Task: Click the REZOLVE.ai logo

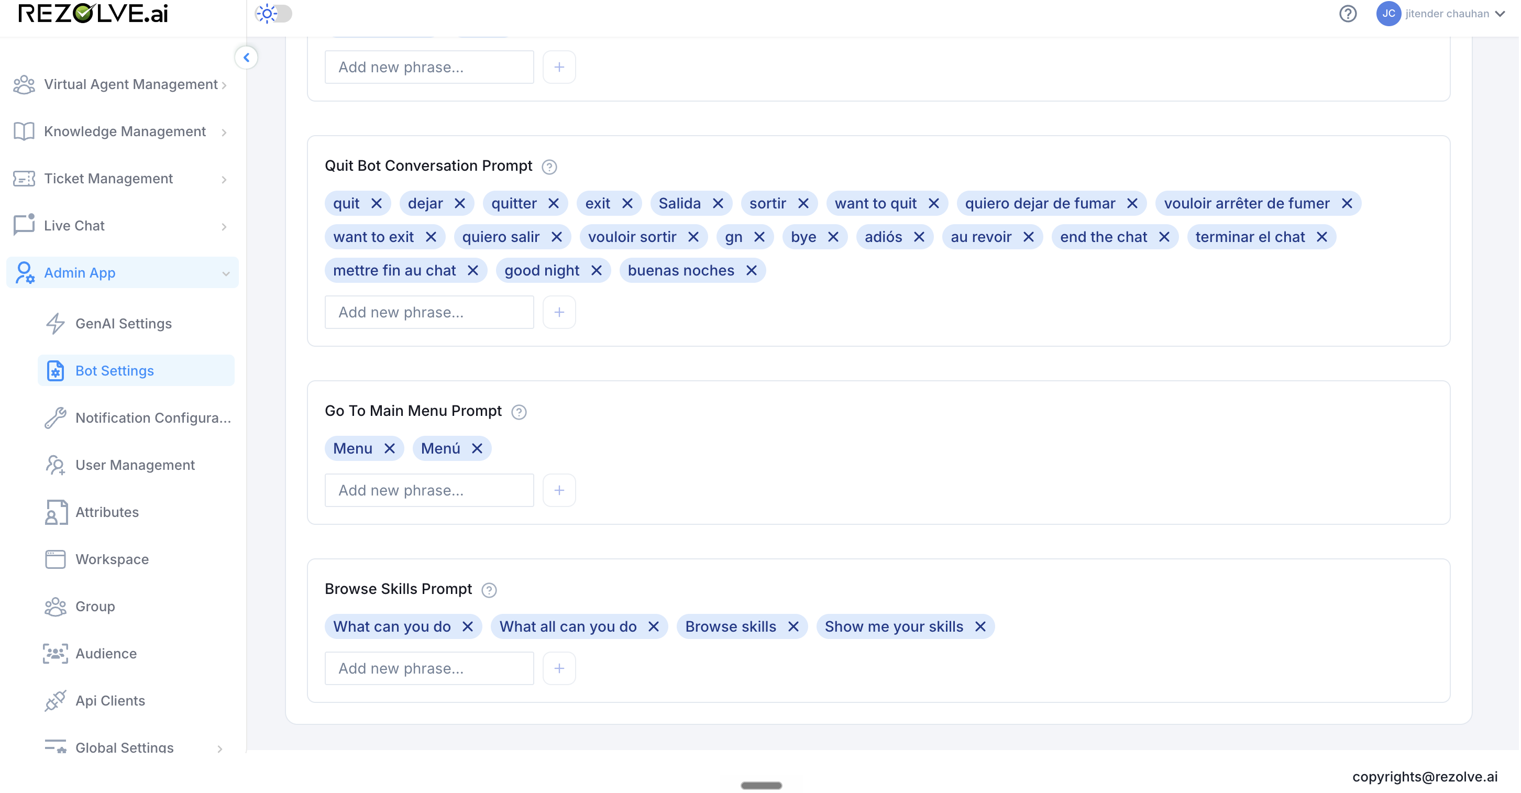Action: pos(93,13)
